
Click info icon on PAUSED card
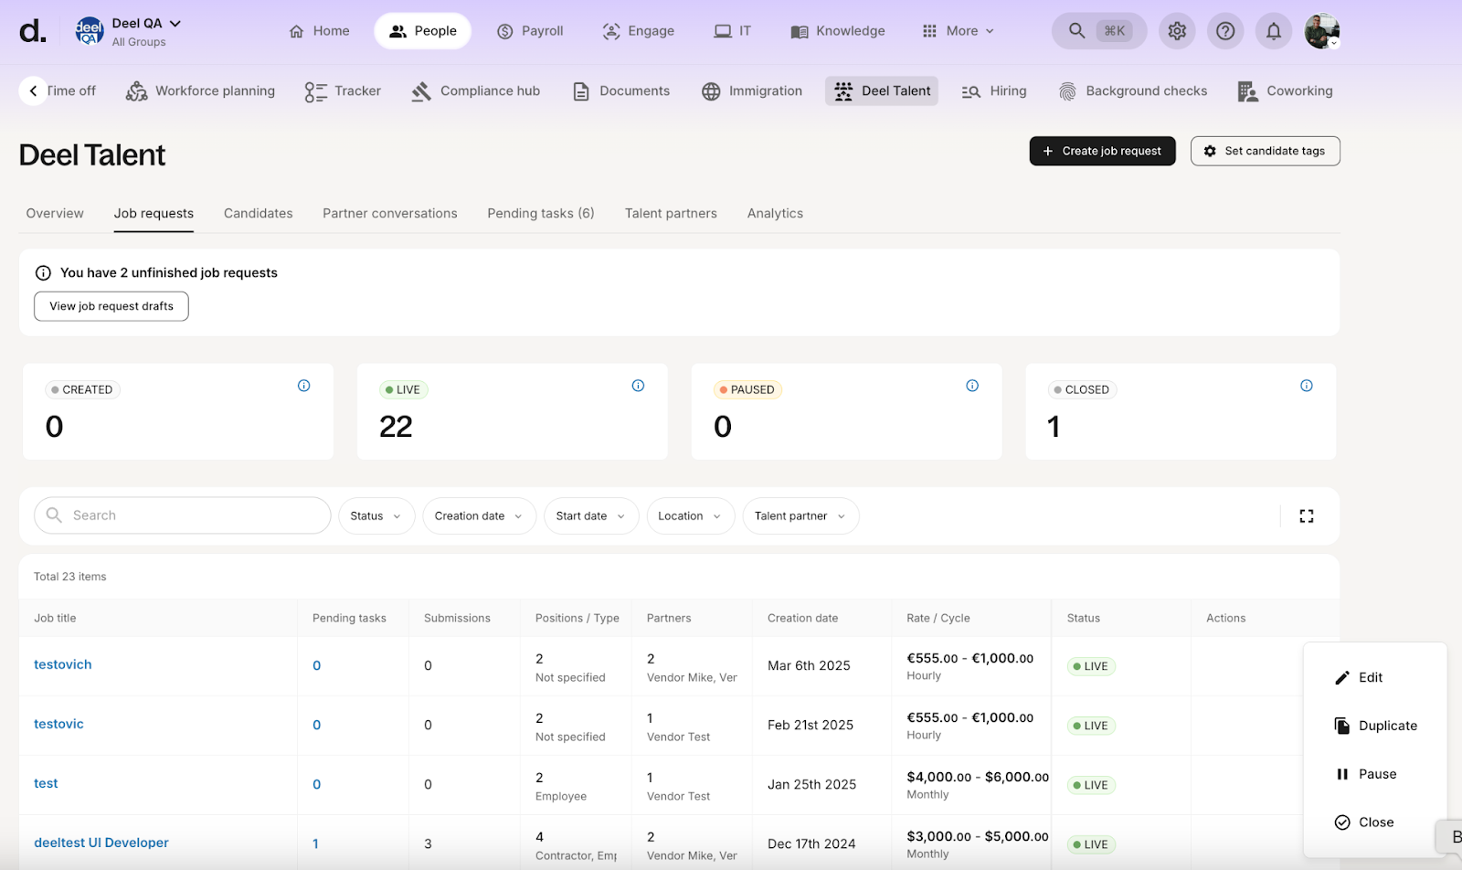pyautogui.click(x=972, y=386)
